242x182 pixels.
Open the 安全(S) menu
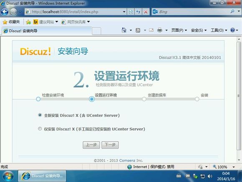(199, 30)
